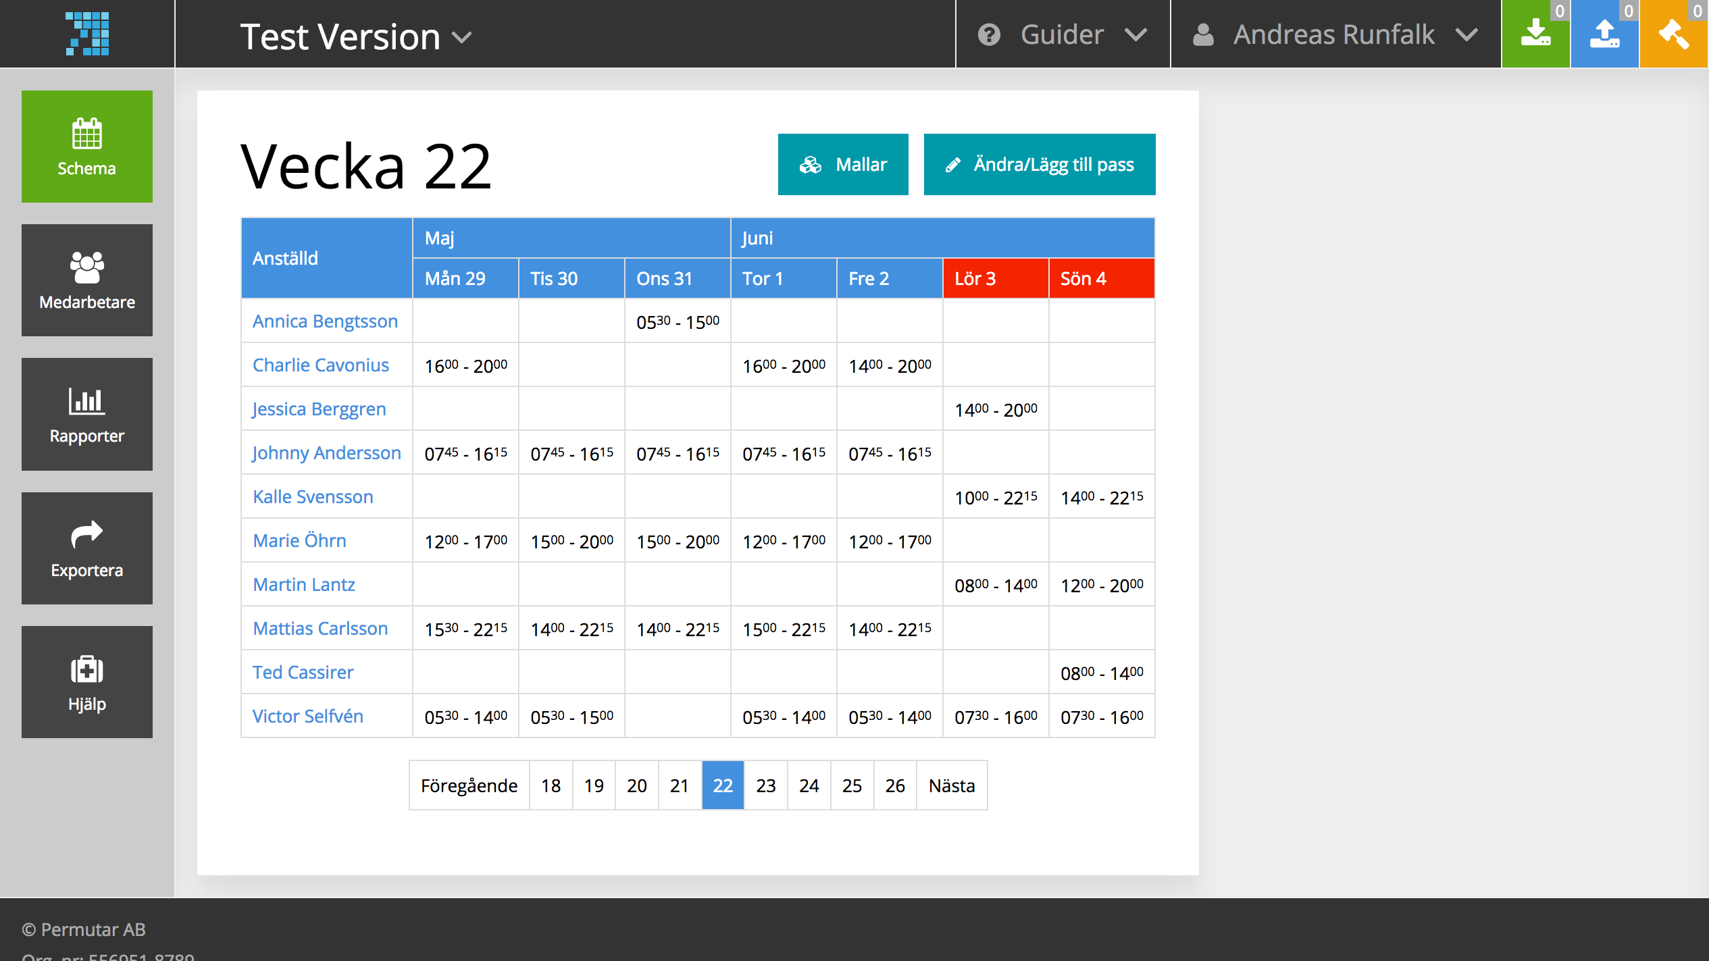Click the Tor 1 column header
This screenshot has width=1709, height=961.
coord(784,278)
